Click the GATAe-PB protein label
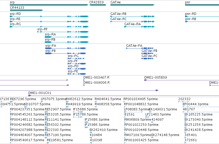Screen dimensions: 219x144 [x=149, y=51]
